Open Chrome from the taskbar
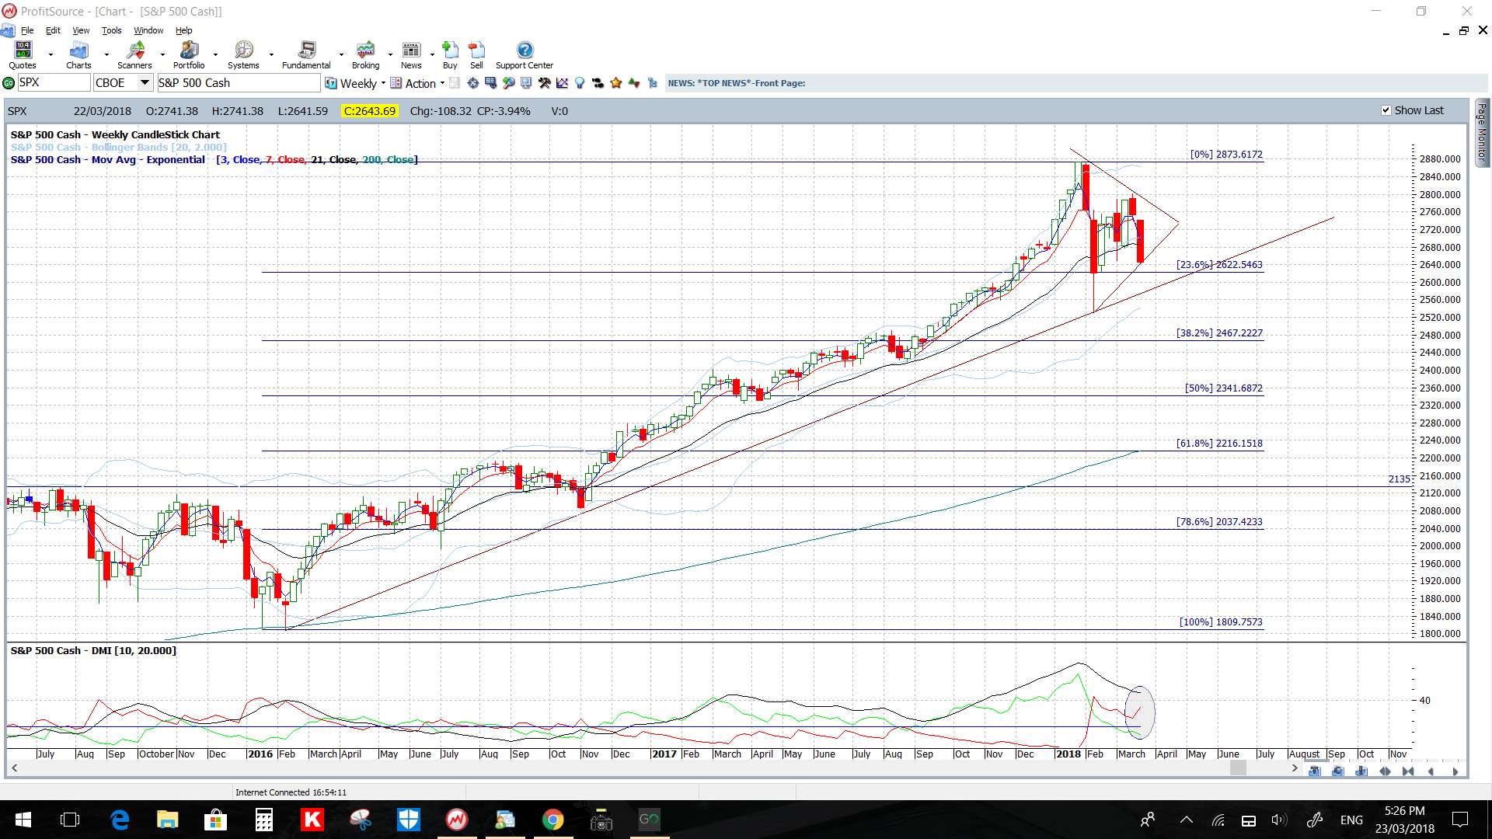Viewport: 1492px width, 839px height. [553, 820]
